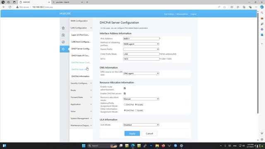Switch to the you tube - Search tab
This screenshot has width=265, height=149.
tap(67, 2)
